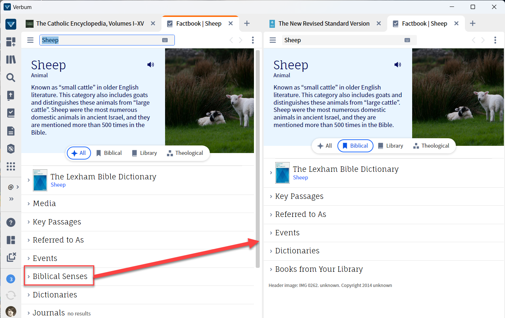The width and height of the screenshot is (505, 318).
Task: Click the @ command shortcut icon
Action: [11, 187]
